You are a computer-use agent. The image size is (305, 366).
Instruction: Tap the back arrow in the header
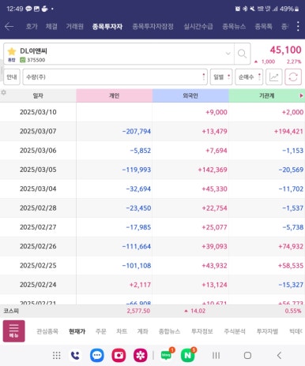(x=9, y=26)
